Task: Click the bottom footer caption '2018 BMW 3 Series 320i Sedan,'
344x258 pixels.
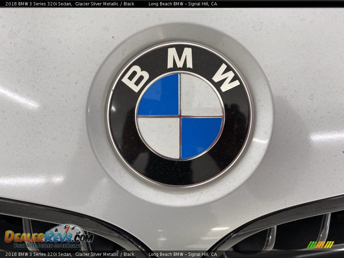Action: 39,254
